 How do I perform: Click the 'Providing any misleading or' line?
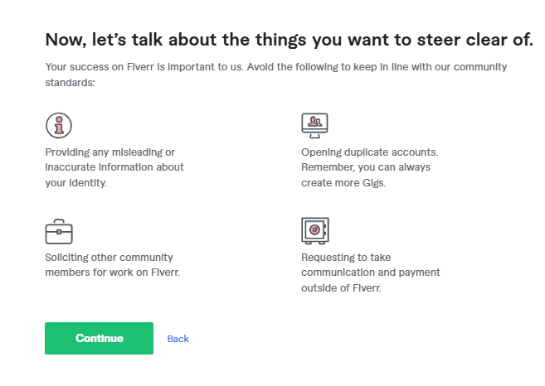[x=110, y=152]
